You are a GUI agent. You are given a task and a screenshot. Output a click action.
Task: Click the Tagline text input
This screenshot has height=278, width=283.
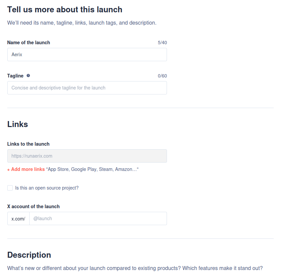87,88
